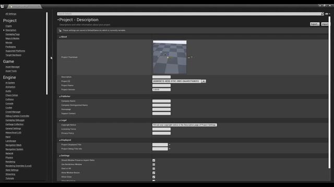Open the Crowd Manager settings

(x=13, y=112)
